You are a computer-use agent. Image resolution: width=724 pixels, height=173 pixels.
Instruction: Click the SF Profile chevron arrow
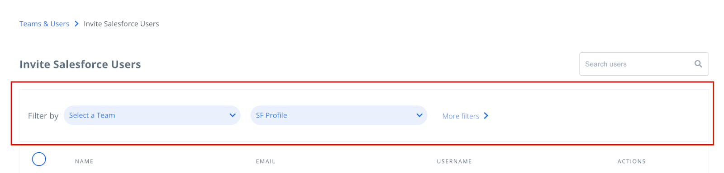(x=419, y=115)
